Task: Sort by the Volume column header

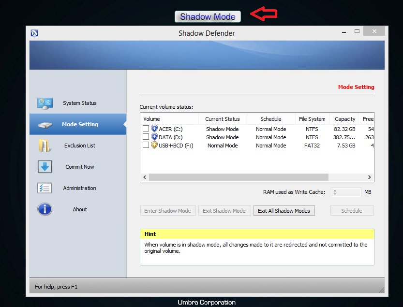Action: pos(169,119)
